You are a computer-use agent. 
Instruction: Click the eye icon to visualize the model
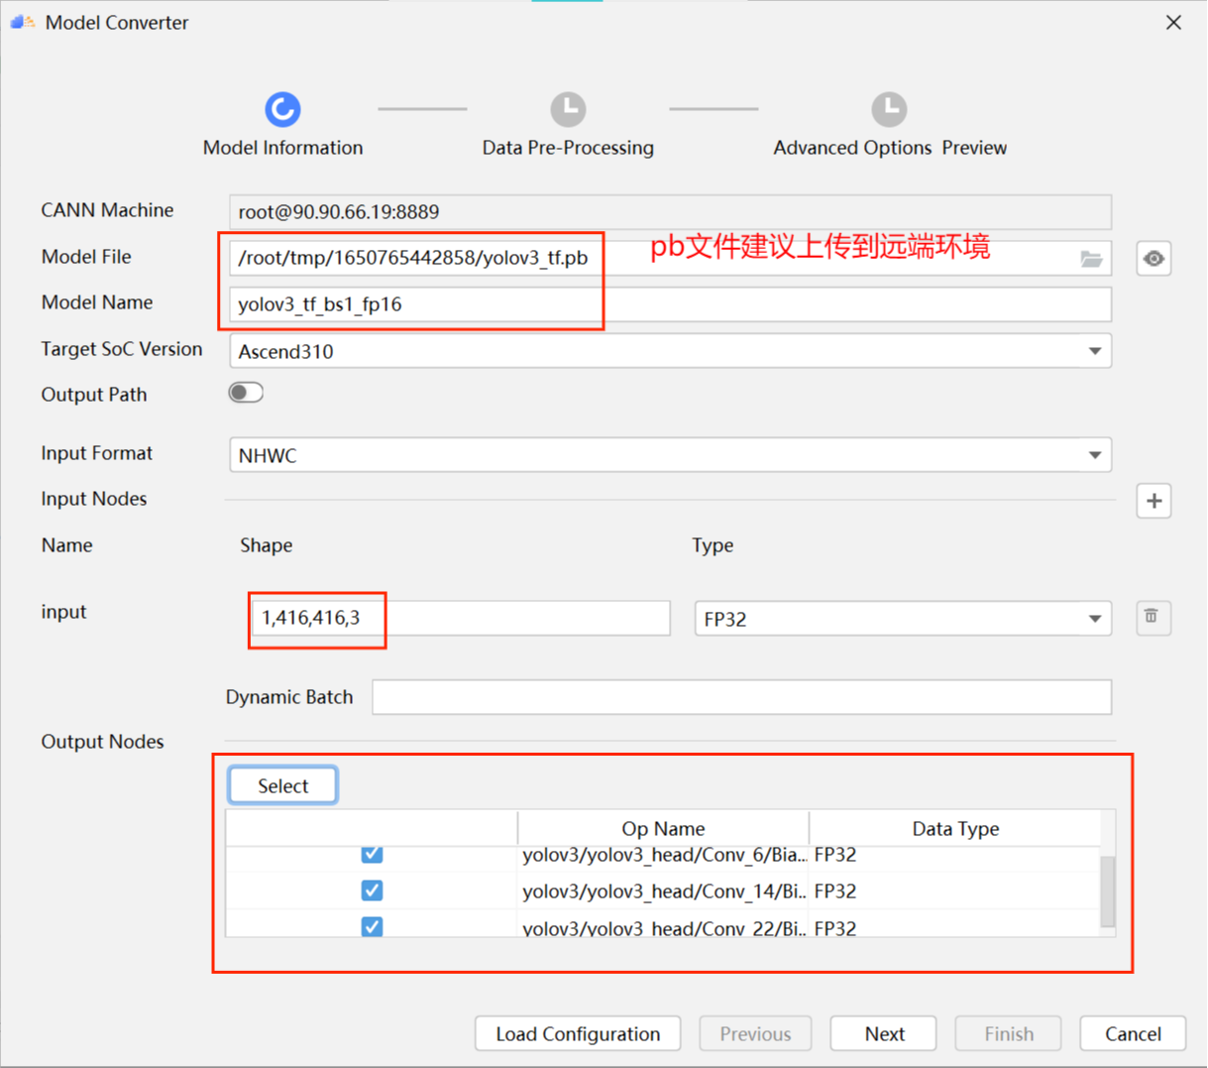click(1153, 258)
